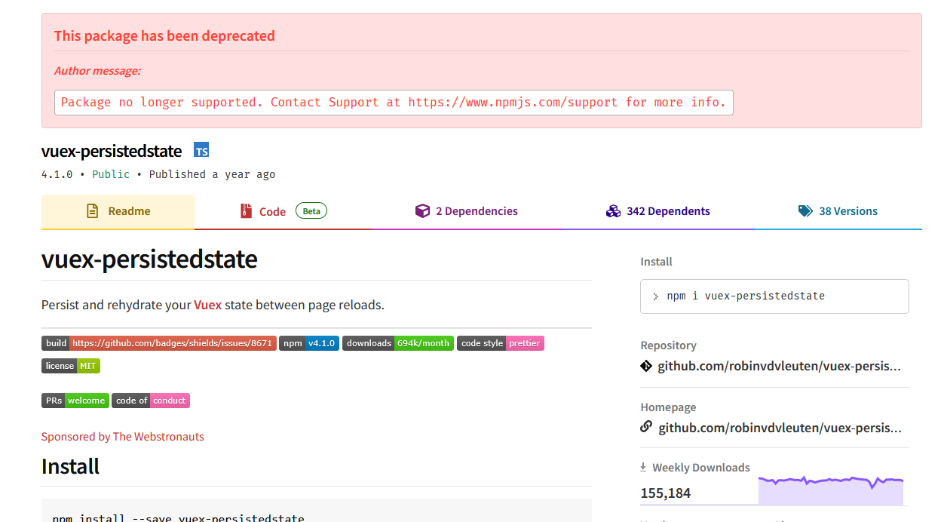Click the Dependencies cube icon

[422, 211]
